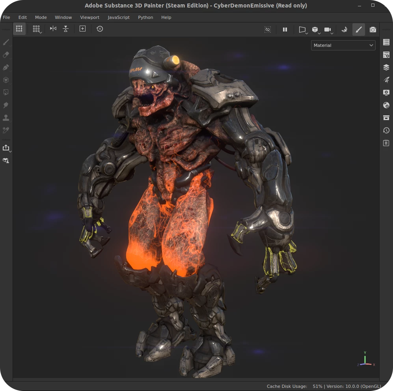This screenshot has height=391, width=393.
Task: Select the Clone stamp tool
Action: [x=6, y=118]
